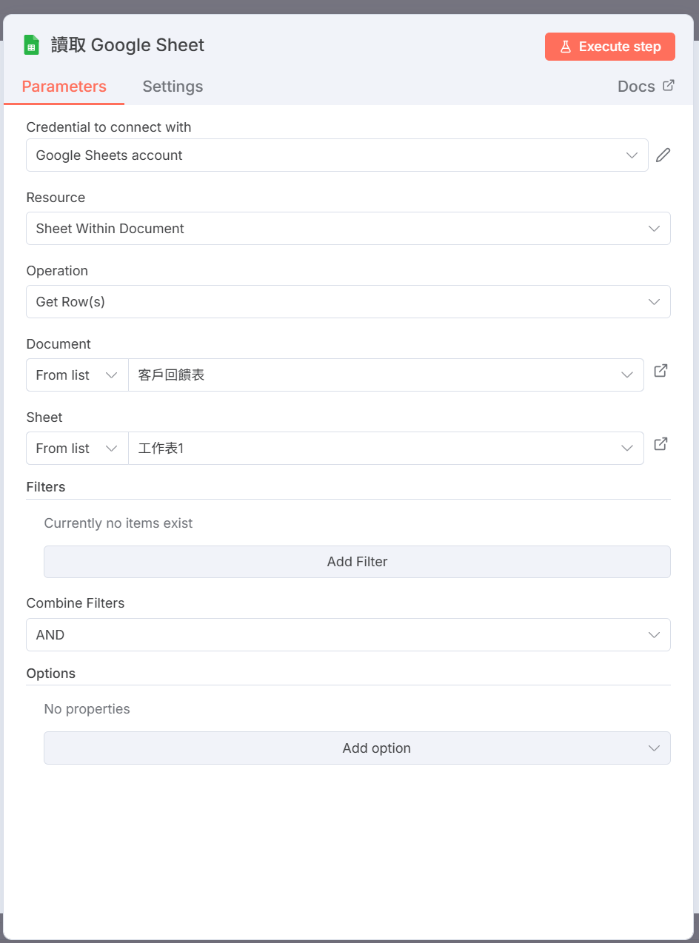Click the Execute step button

click(x=610, y=47)
